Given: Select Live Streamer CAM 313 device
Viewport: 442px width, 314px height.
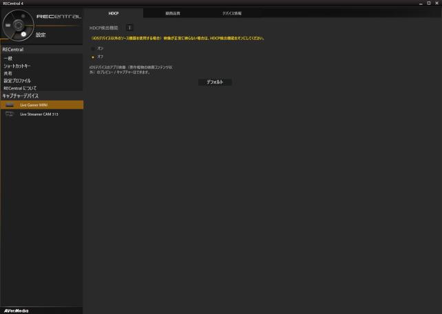Looking at the screenshot, I should 42,114.
